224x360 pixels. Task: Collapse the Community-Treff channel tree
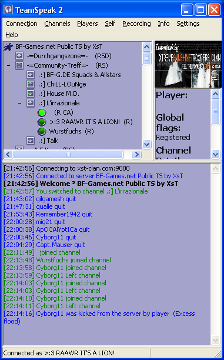point(8,65)
